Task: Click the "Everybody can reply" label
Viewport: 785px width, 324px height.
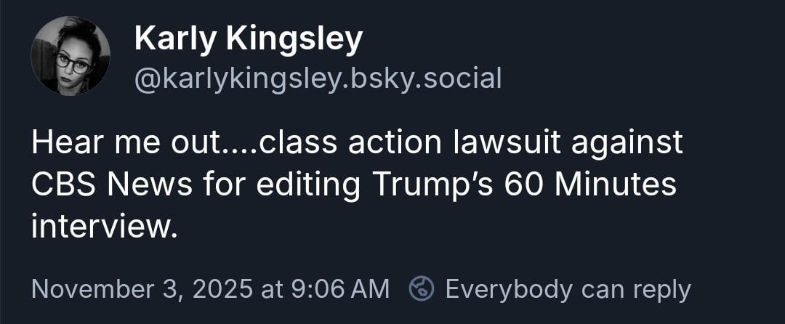Action: pos(567,289)
